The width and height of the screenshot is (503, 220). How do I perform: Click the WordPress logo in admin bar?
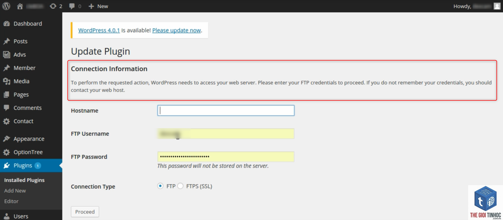coord(6,6)
